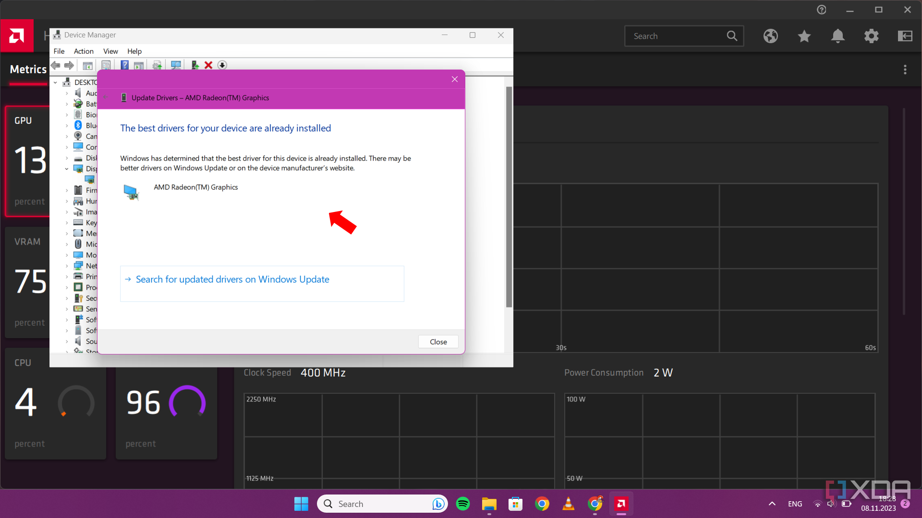
Task: Open the Help menu in Device Manager
Action: [x=134, y=51]
